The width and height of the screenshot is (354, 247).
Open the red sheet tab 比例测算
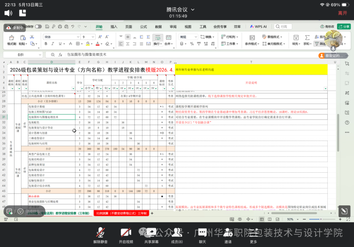coord(122,213)
